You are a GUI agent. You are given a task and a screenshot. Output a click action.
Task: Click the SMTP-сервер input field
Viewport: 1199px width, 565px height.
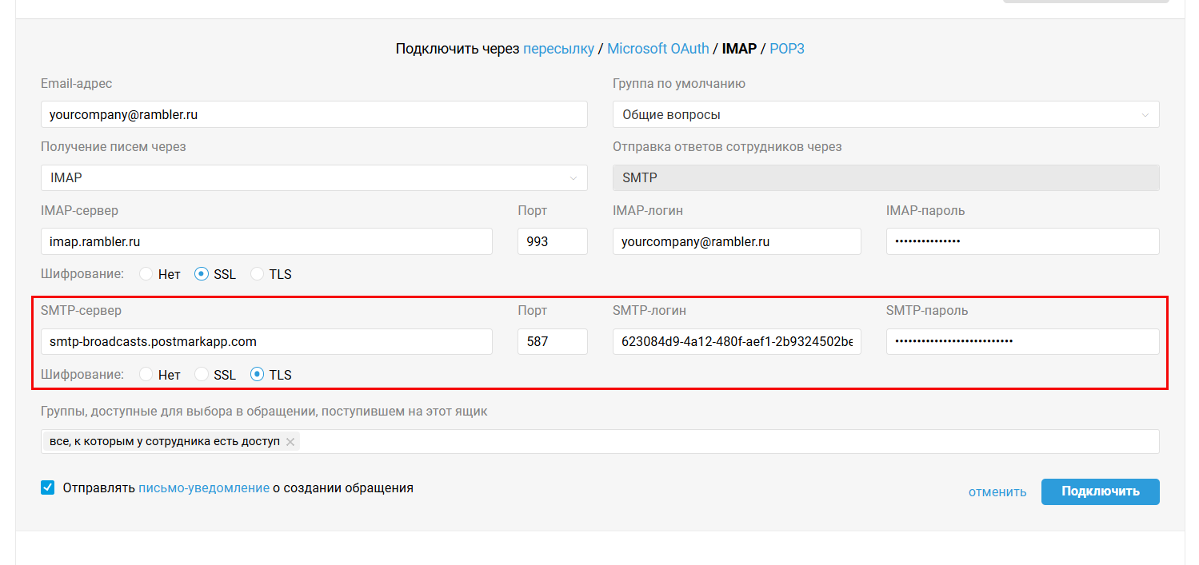click(x=266, y=341)
